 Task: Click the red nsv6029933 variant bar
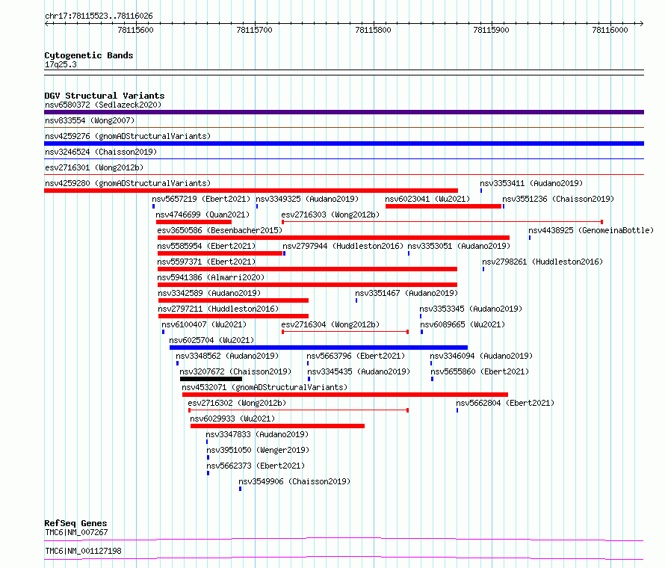[x=277, y=426]
